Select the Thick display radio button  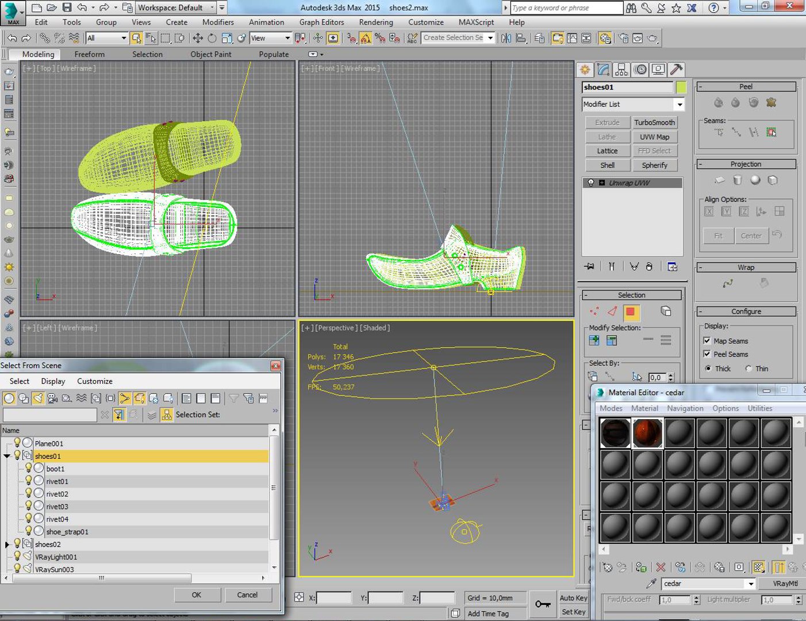[708, 369]
